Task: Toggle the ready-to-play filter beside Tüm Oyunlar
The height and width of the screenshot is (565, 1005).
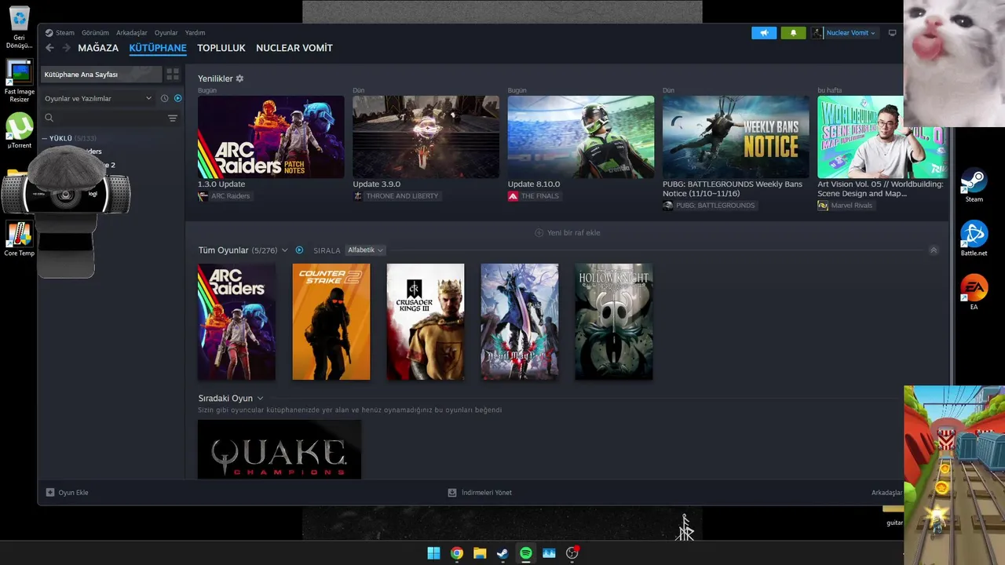Action: (x=299, y=250)
